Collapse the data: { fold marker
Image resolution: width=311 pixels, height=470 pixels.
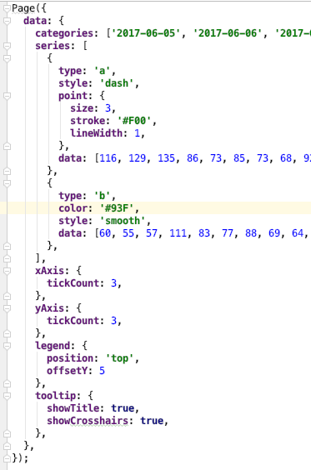click(7, 21)
